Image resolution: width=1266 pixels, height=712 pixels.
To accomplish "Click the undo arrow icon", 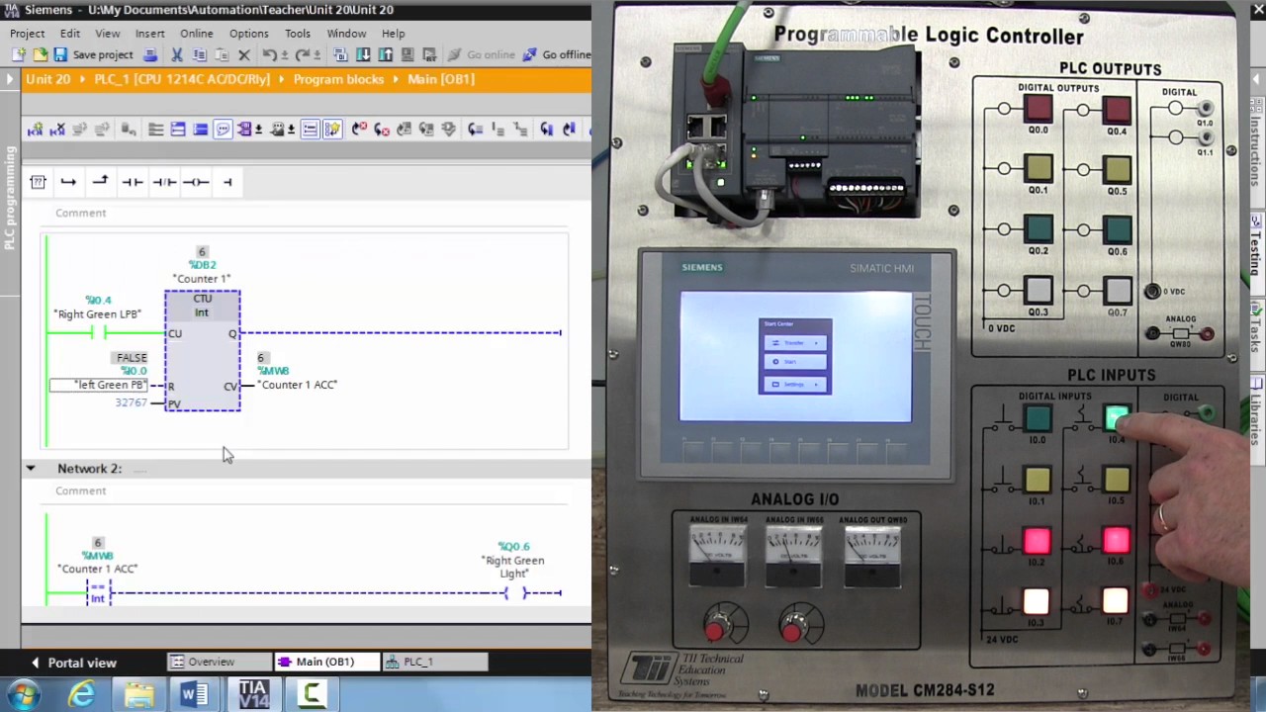I will 268,55.
